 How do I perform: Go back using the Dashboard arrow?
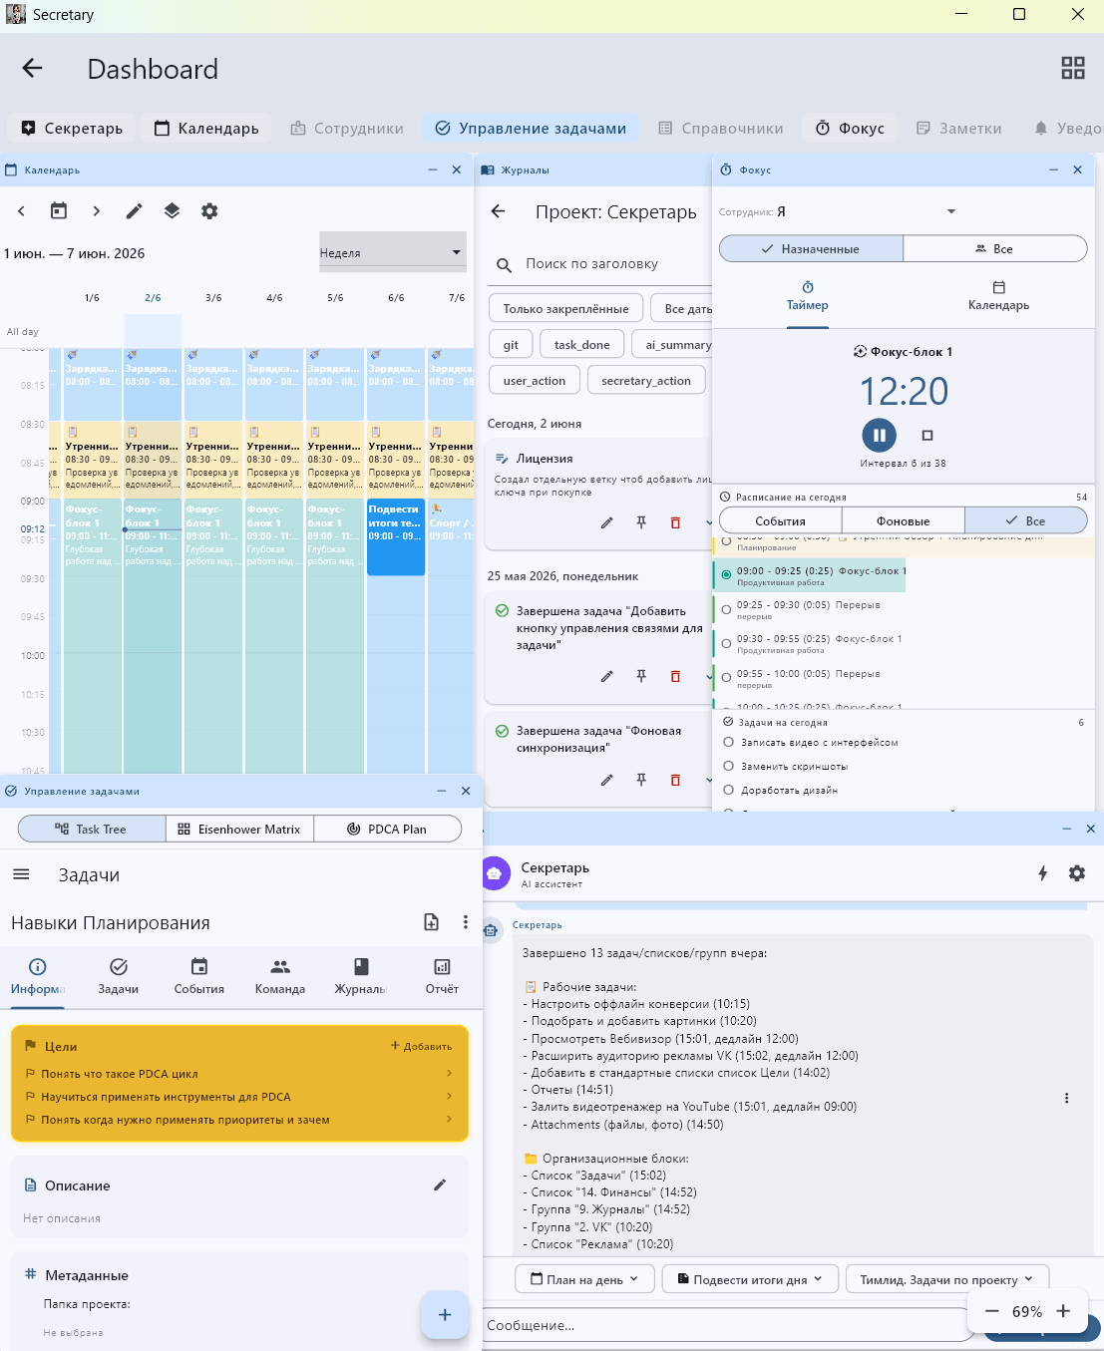point(33,68)
